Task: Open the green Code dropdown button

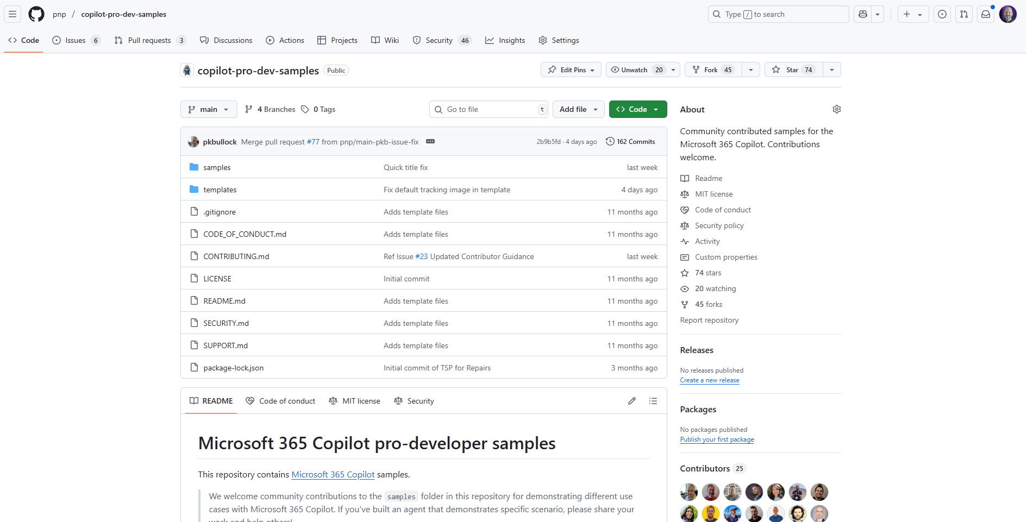Action: click(638, 109)
